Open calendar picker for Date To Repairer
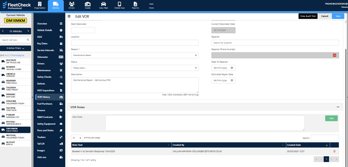348x167 pixels. pos(232,68)
